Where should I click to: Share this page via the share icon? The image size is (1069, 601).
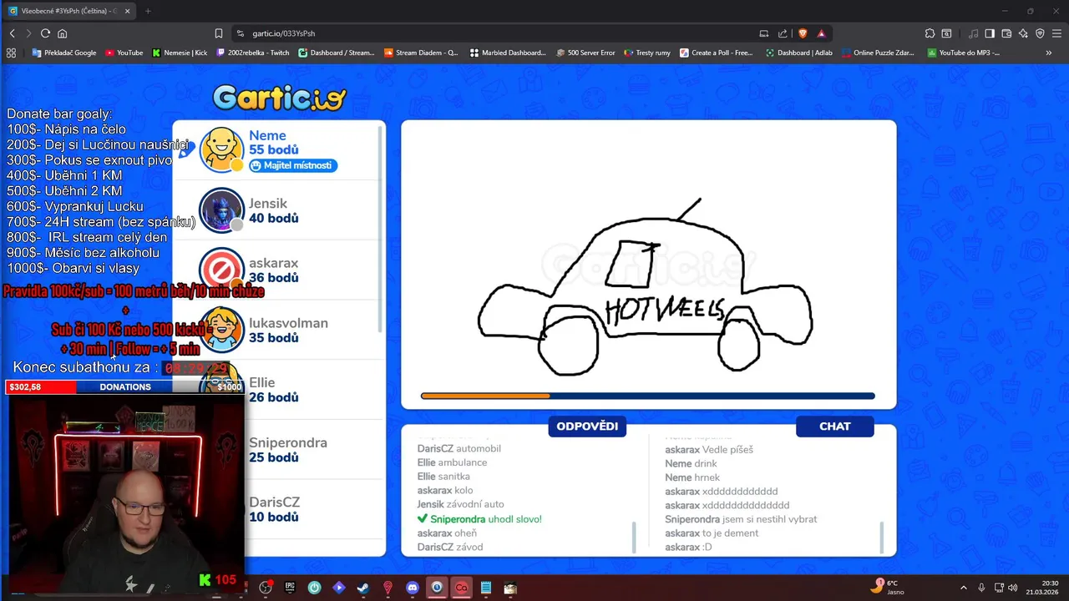(783, 33)
